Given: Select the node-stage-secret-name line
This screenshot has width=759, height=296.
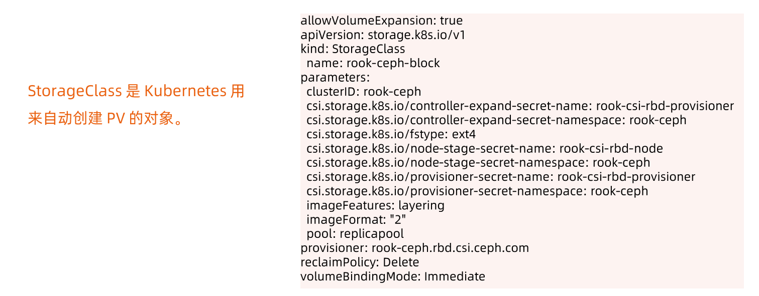Looking at the screenshot, I should 485,149.
